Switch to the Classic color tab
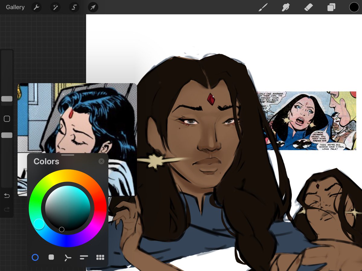Image resolution: width=362 pixels, height=271 pixels. 51,257
